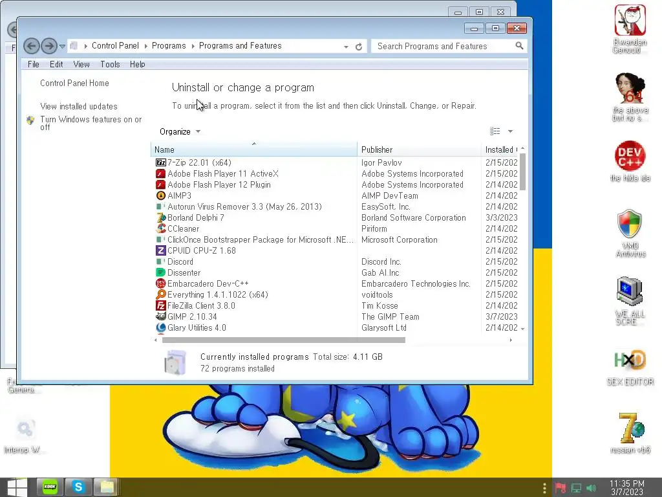Open the Help menu
662x497 pixels.
click(x=138, y=64)
